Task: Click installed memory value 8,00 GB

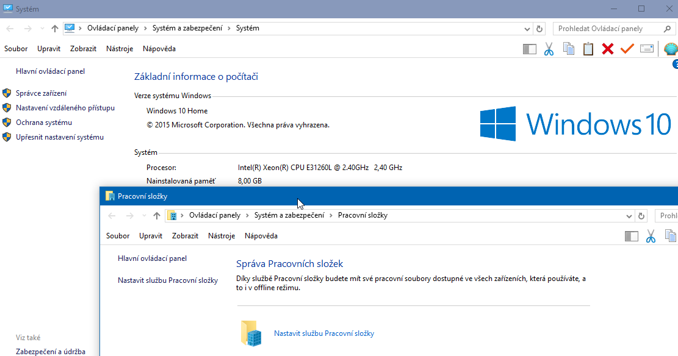Action: pyautogui.click(x=250, y=181)
